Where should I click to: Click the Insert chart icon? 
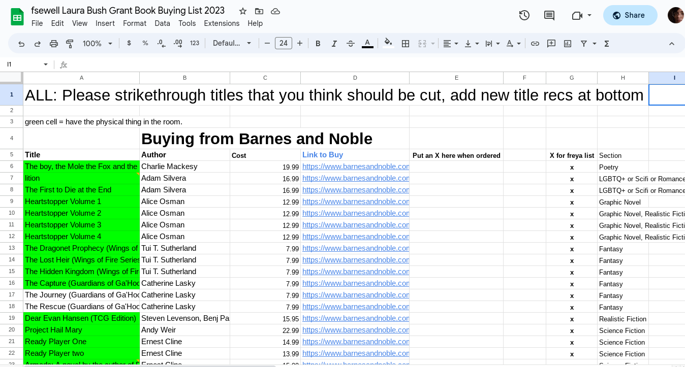pos(568,44)
